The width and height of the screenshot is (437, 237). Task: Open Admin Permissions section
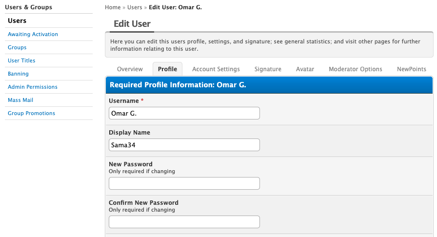[x=33, y=87]
